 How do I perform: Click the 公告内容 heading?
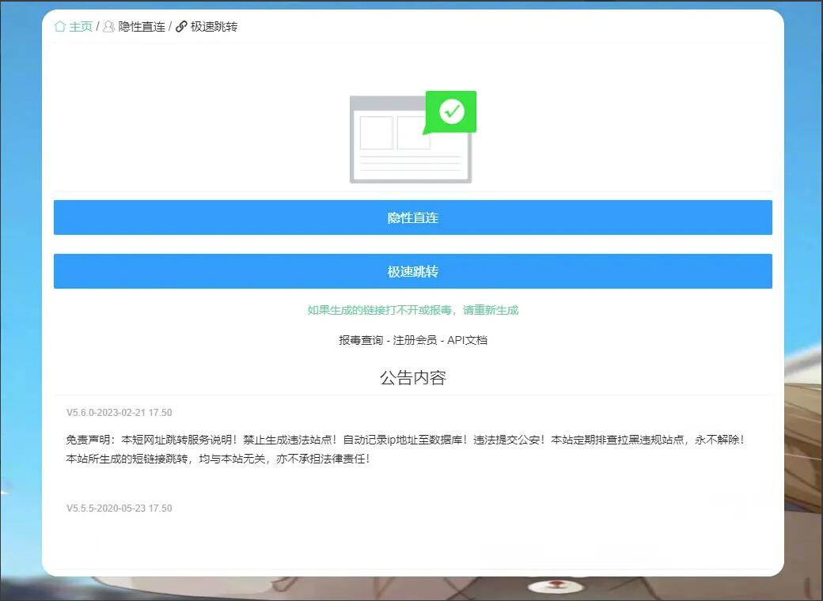pos(412,378)
